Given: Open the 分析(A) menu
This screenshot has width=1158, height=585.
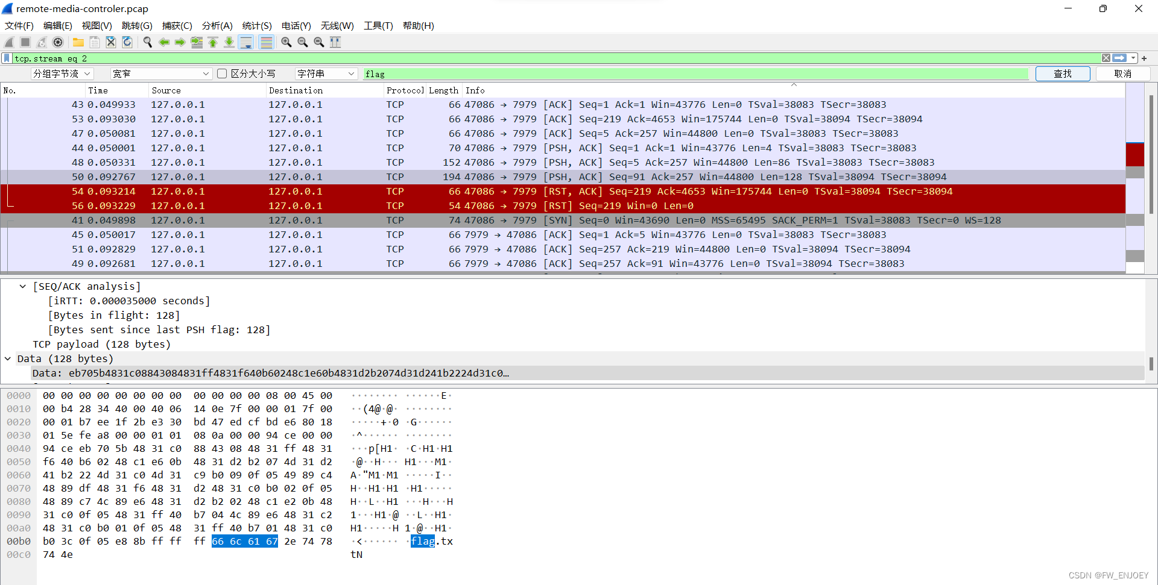Looking at the screenshot, I should click(x=217, y=26).
